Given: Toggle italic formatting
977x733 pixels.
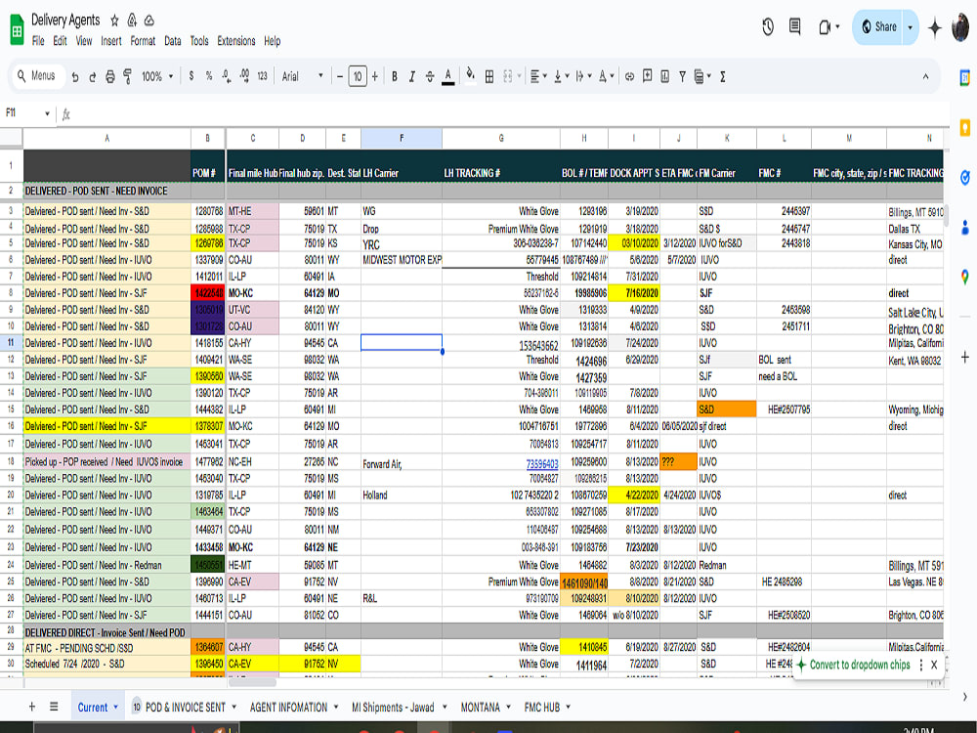Looking at the screenshot, I should (x=412, y=76).
